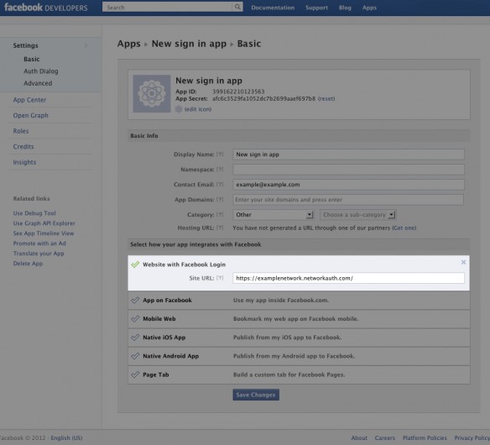Click the Display Name help icon
Image resolution: width=490 pixels, height=445 pixels.
coord(220,154)
